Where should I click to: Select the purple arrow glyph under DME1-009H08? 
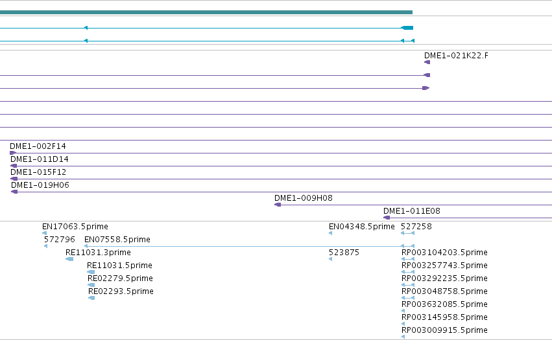(x=278, y=205)
